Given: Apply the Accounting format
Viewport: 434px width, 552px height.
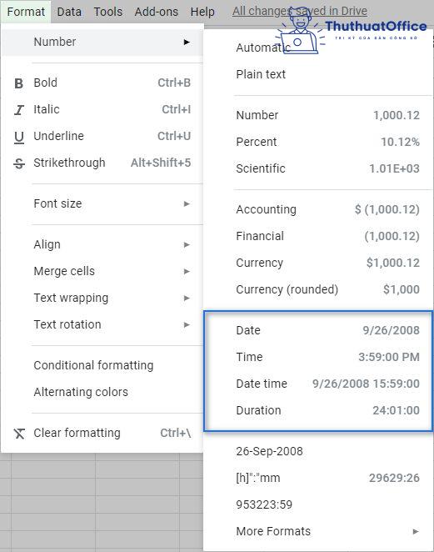Looking at the screenshot, I should point(318,209).
